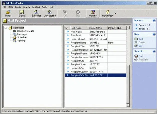Open the Home Page dropdown arrow
The height and width of the screenshot is (114, 158).
pyautogui.click(x=116, y=13)
